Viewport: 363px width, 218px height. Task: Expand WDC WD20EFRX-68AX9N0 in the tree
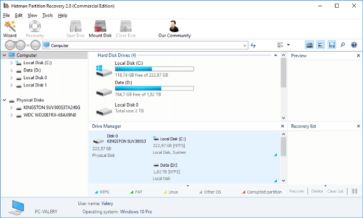pyautogui.click(x=11, y=115)
